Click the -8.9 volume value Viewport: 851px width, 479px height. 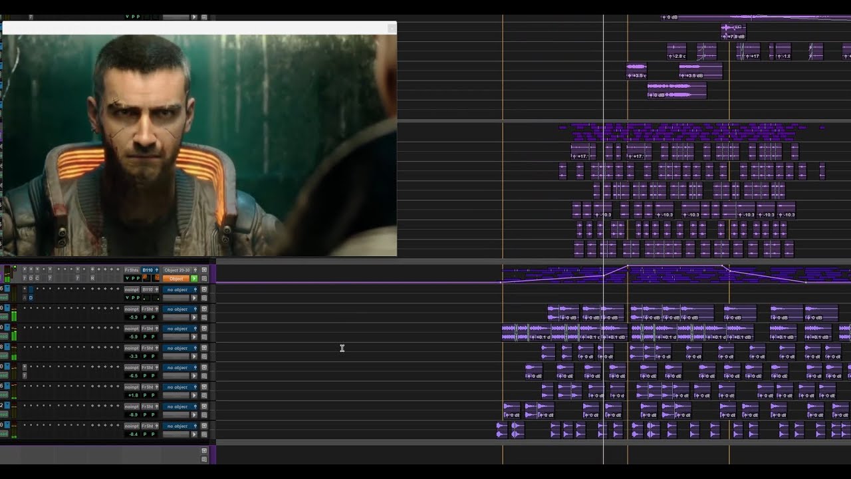[x=133, y=414]
